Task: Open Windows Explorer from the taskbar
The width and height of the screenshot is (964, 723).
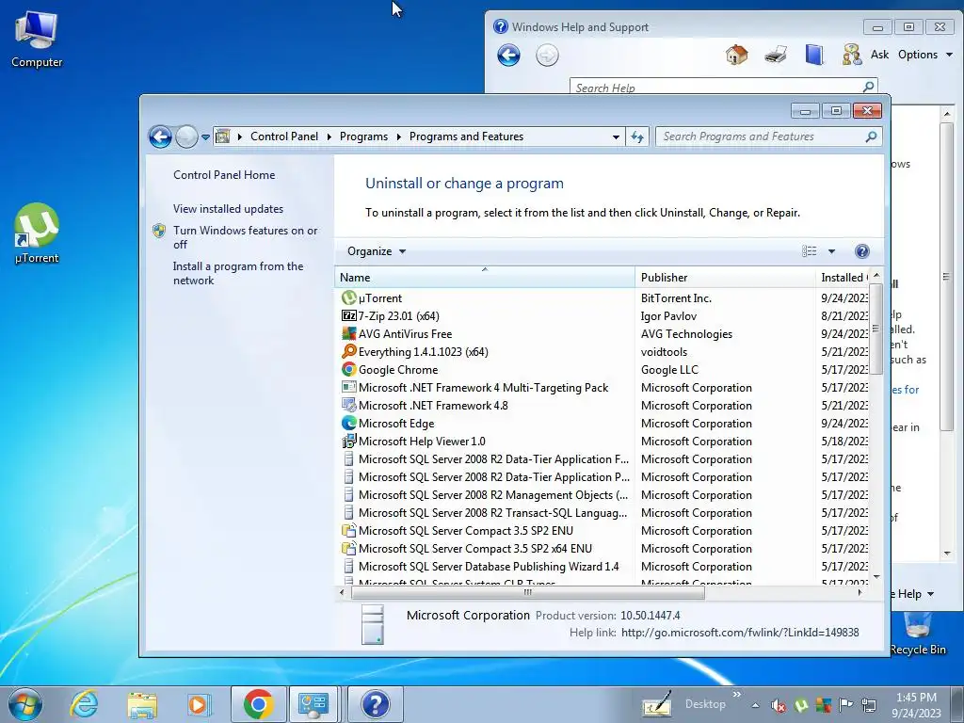Action: click(142, 704)
